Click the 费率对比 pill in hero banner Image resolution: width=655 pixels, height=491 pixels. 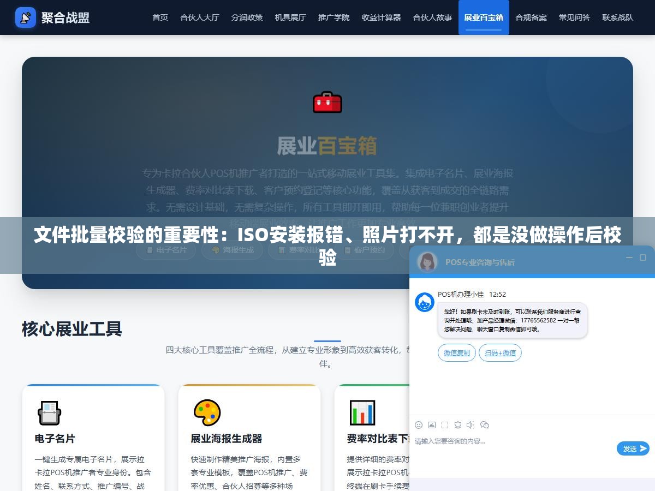coord(299,250)
